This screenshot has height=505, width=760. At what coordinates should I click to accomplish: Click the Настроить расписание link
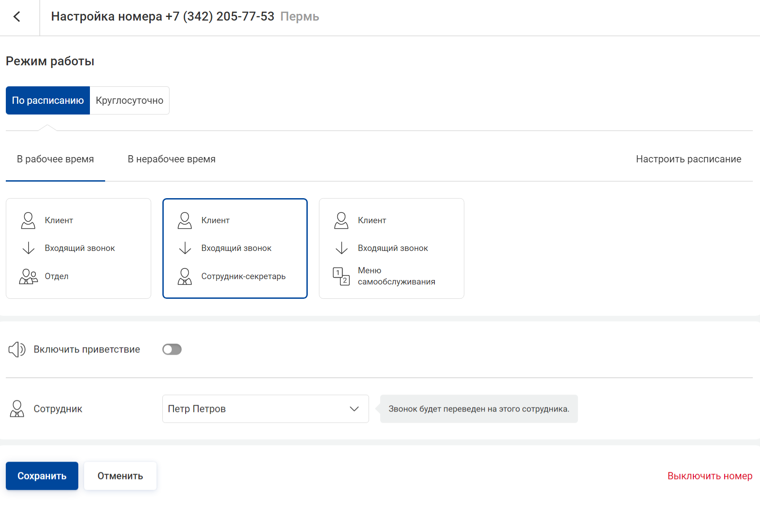[x=688, y=159]
